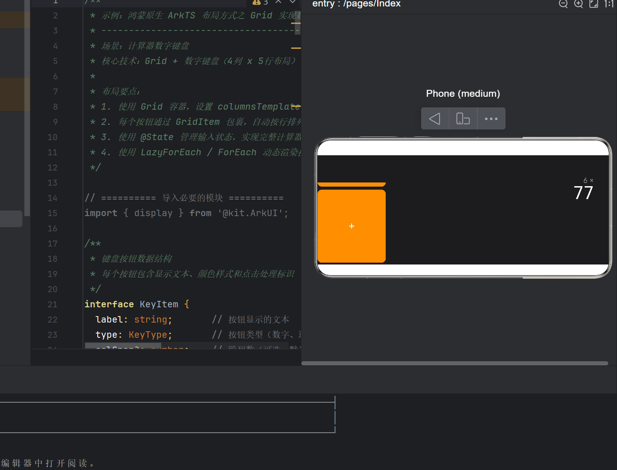Click line number 21 in gutter
This screenshot has height=470, width=617.
[x=53, y=304]
